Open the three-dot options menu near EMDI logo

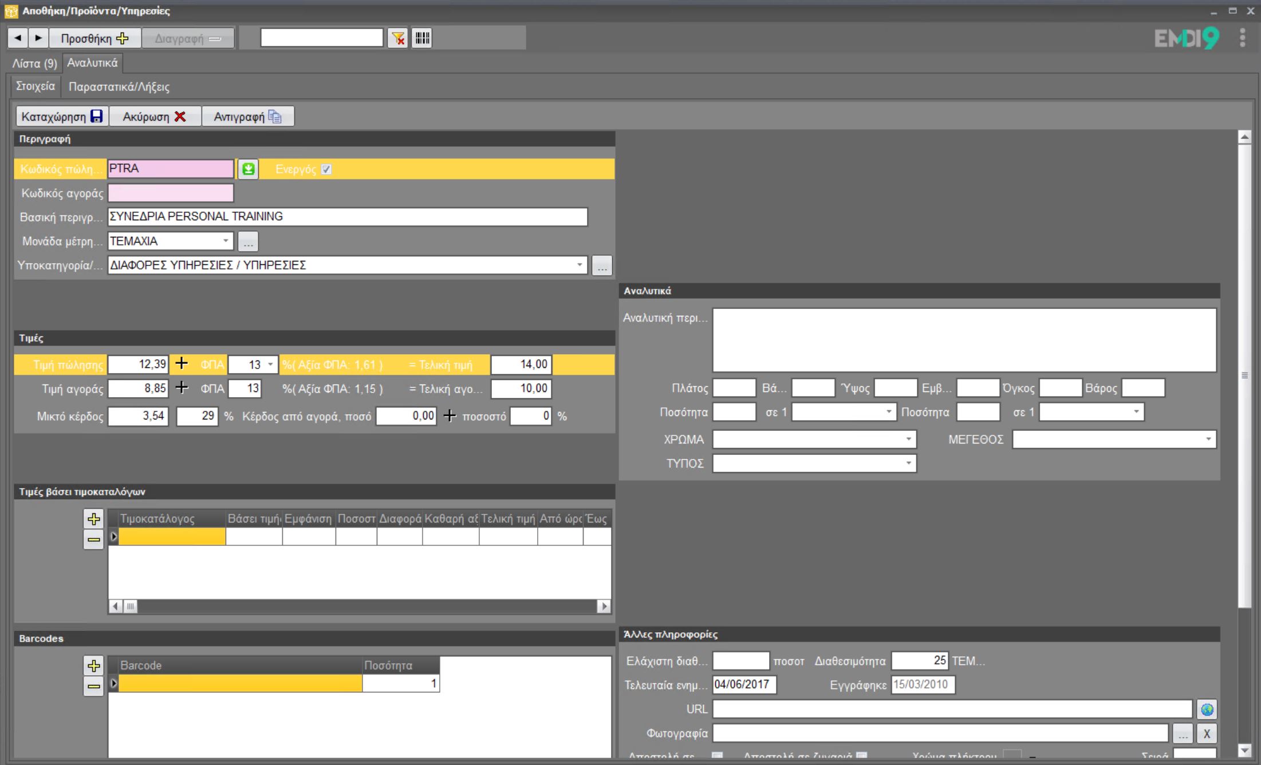[1242, 38]
